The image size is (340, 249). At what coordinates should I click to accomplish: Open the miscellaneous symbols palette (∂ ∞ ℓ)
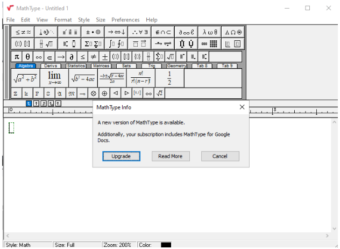tap(187, 32)
